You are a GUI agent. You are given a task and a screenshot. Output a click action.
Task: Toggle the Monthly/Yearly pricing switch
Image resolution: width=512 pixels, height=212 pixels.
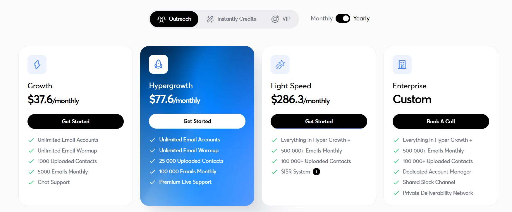(x=343, y=18)
